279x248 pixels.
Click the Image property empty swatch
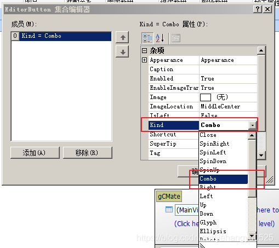coord(206,97)
